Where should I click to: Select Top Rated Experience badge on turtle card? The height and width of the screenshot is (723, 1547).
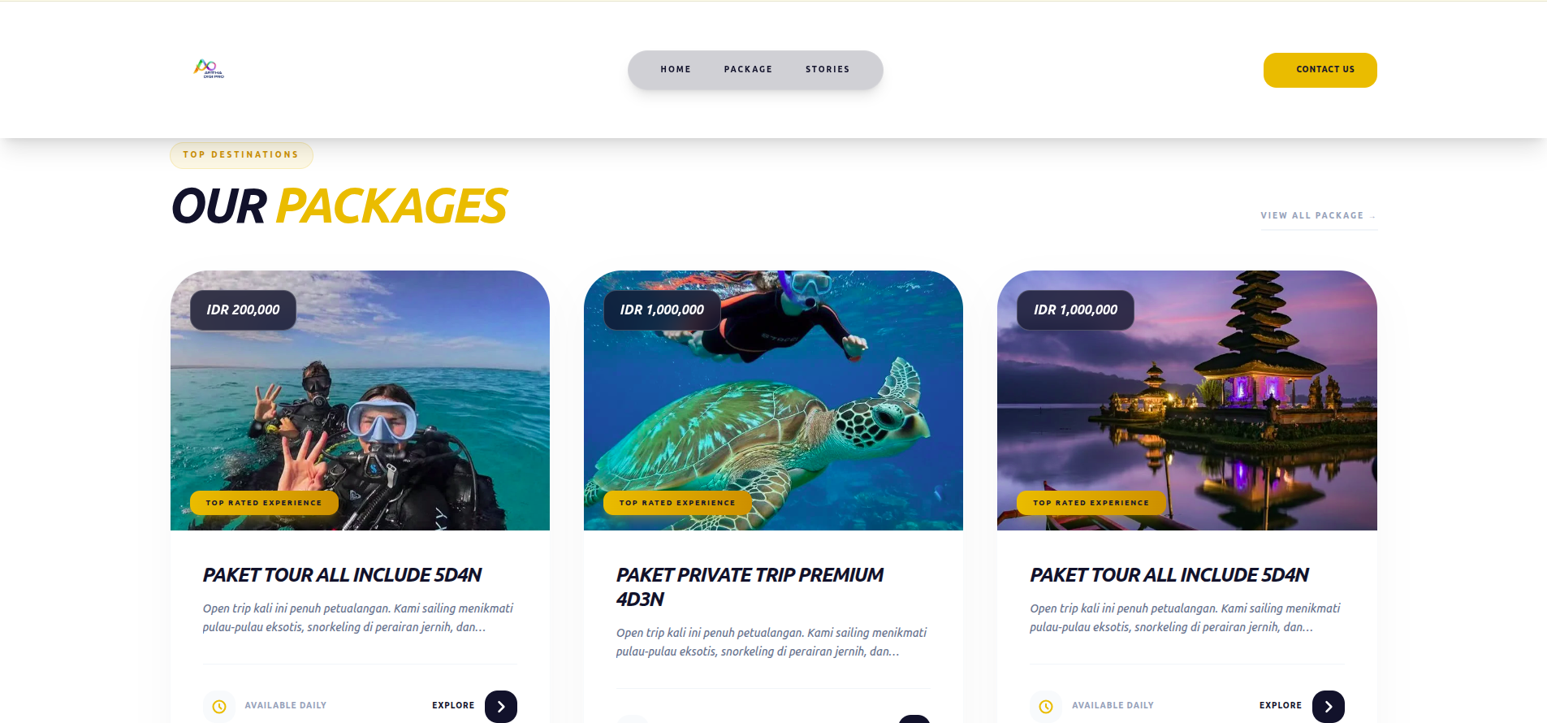677,503
